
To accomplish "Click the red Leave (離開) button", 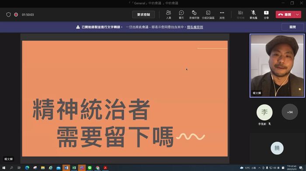I will click(x=285, y=14).
